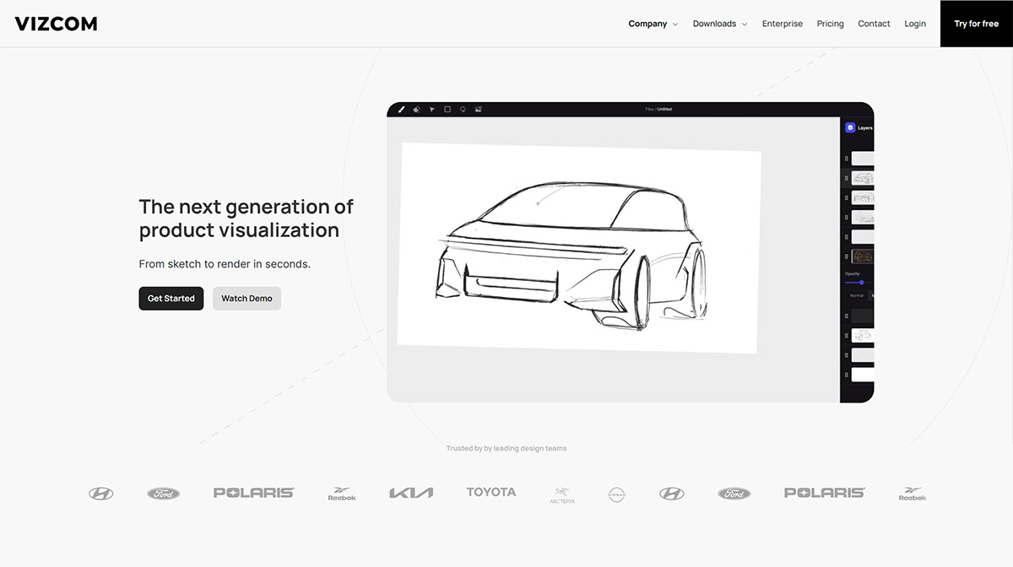This screenshot has width=1013, height=567.
Task: Expand the Company dropdown menu
Action: [x=647, y=24]
